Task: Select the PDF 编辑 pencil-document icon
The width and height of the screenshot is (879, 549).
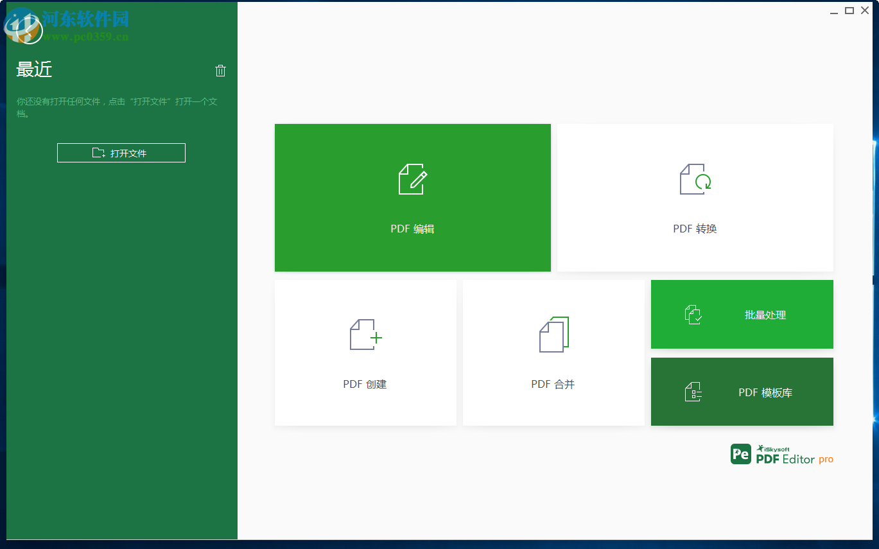Action: [x=412, y=180]
